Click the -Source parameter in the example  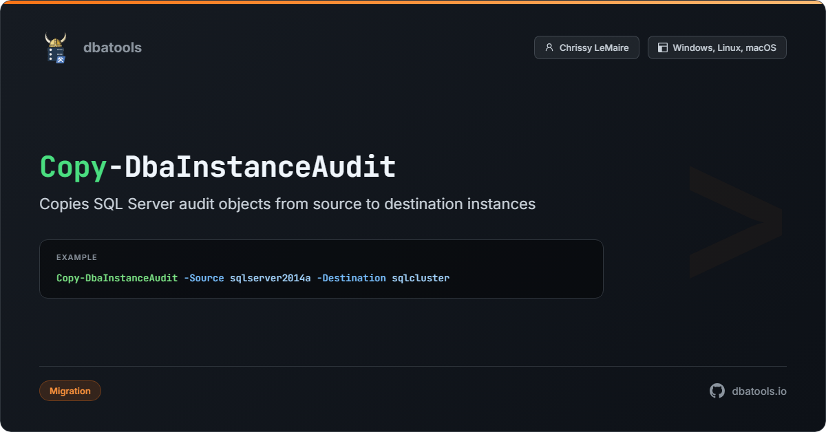(204, 278)
